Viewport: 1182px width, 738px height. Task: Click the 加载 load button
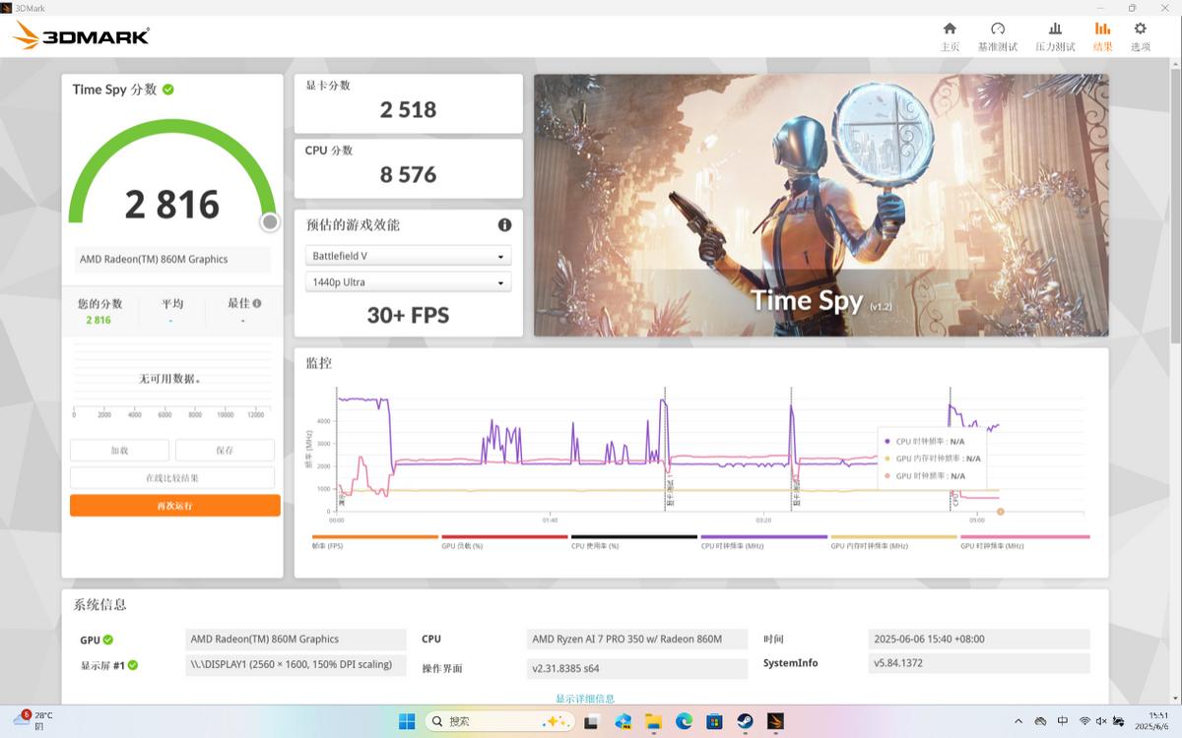119,450
